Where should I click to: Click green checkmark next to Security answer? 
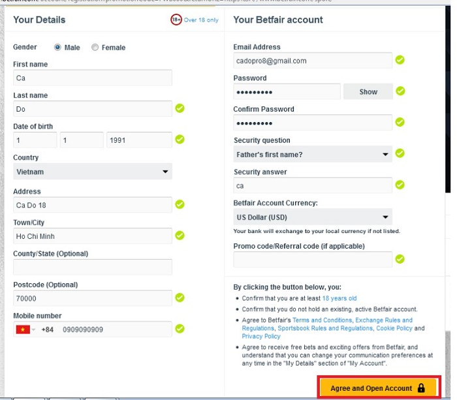[x=400, y=185]
